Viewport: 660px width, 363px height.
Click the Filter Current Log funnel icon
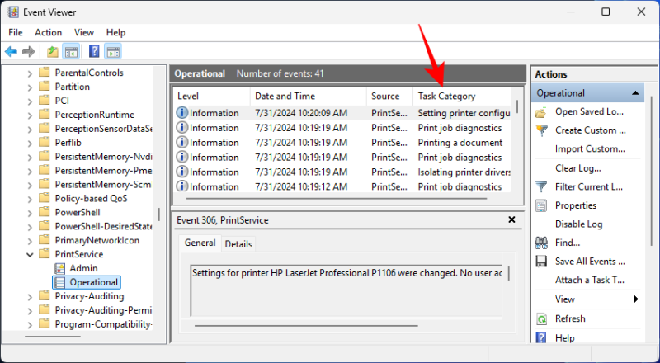click(541, 186)
